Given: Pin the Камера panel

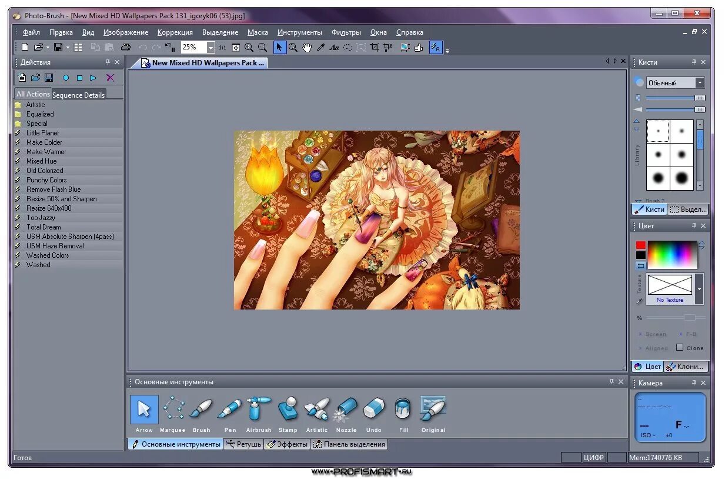Looking at the screenshot, I should pyautogui.click(x=694, y=382).
